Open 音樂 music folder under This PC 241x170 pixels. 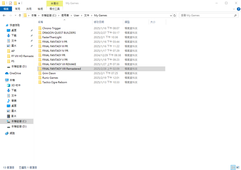pos(14,101)
